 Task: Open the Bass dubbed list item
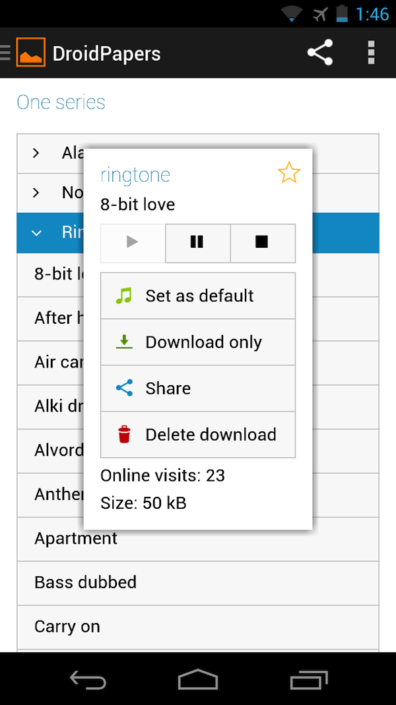tap(86, 582)
